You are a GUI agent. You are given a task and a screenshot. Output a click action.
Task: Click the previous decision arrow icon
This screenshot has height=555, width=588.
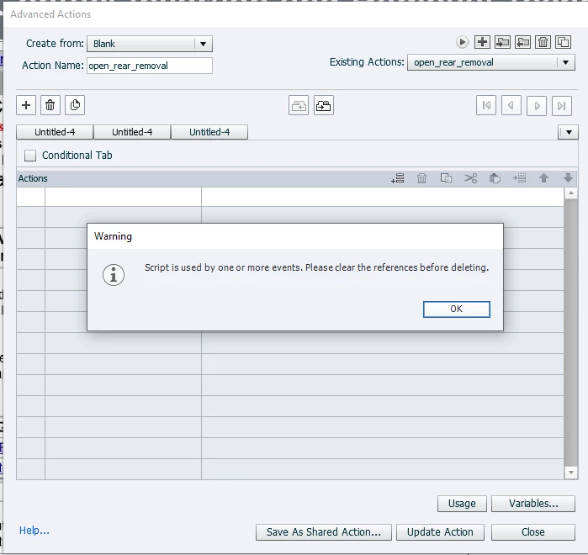tap(511, 105)
